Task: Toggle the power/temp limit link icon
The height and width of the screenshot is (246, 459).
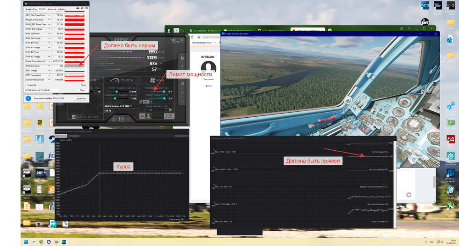Action: (141, 102)
